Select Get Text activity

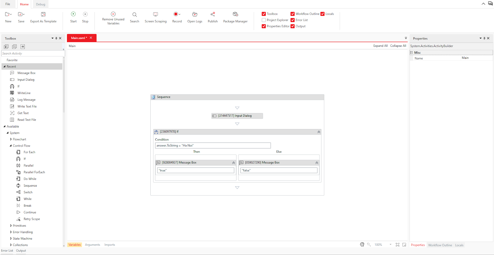(23, 113)
